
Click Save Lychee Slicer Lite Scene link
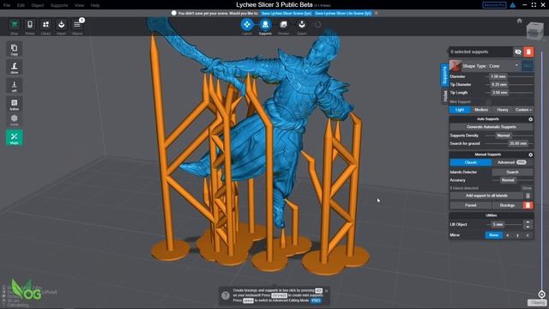coord(343,14)
